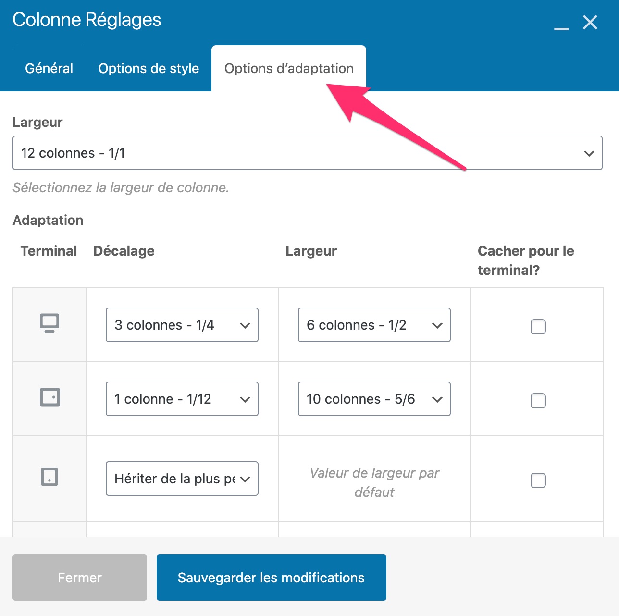Click the landscape tablet terminal icon
This screenshot has width=619, height=616.
pyautogui.click(x=50, y=397)
